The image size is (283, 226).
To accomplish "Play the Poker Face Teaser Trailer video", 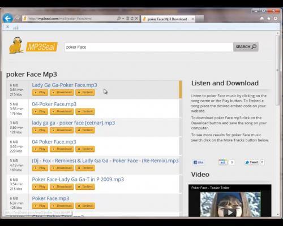I will click(230, 212).
